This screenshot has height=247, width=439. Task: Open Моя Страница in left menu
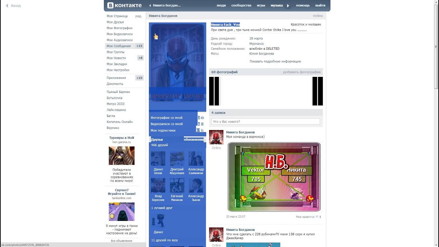(117, 16)
